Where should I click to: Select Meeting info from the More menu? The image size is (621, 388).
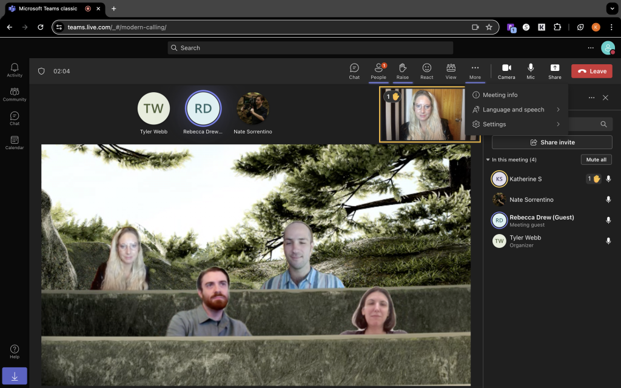tap(502, 95)
